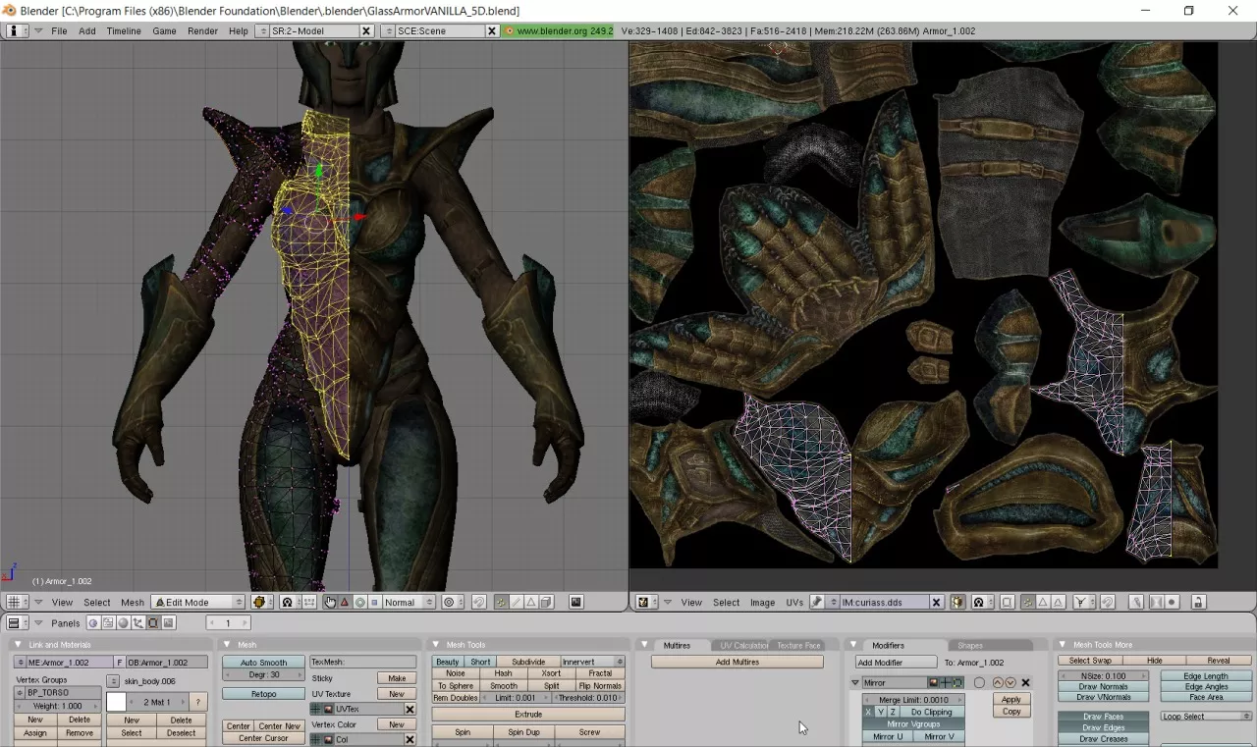1257x747 pixels.
Task: Move Mirror modifier down in stack
Action: tap(1011, 682)
